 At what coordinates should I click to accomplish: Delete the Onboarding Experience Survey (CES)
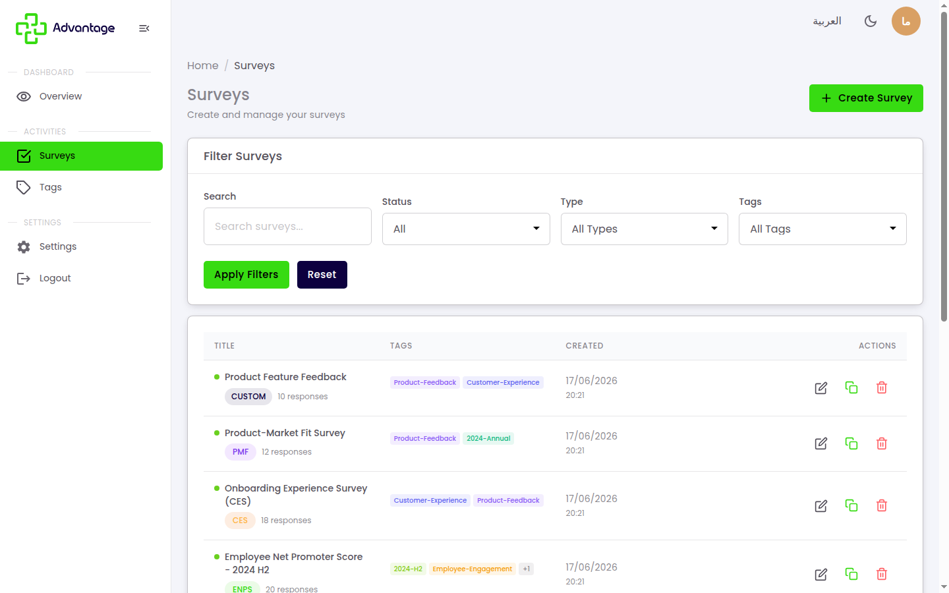pyautogui.click(x=882, y=505)
